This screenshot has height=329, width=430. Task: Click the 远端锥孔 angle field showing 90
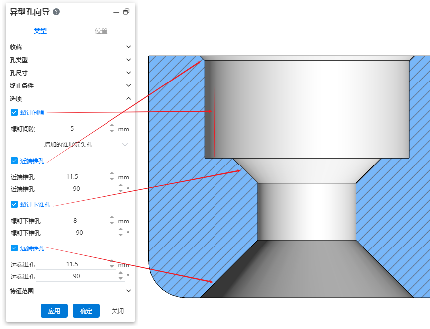coord(77,276)
